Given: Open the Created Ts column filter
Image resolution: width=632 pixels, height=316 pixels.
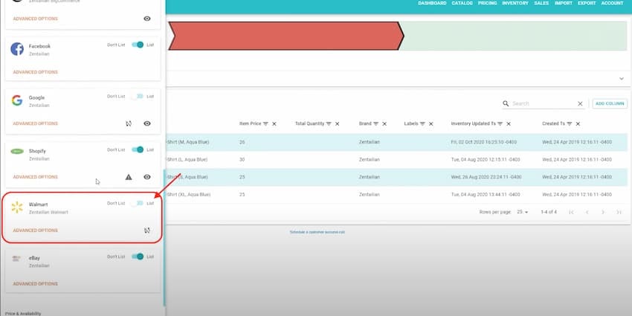Looking at the screenshot, I should click(x=569, y=123).
